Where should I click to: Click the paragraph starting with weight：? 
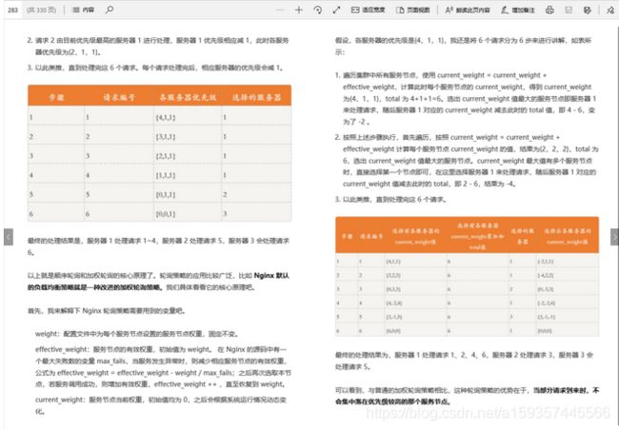[137, 334]
